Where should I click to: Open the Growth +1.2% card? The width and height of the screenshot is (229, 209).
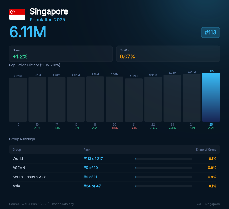coord(61,54)
